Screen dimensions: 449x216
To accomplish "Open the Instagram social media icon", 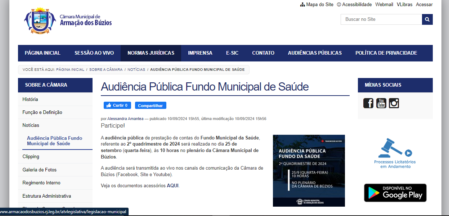I will point(394,103).
